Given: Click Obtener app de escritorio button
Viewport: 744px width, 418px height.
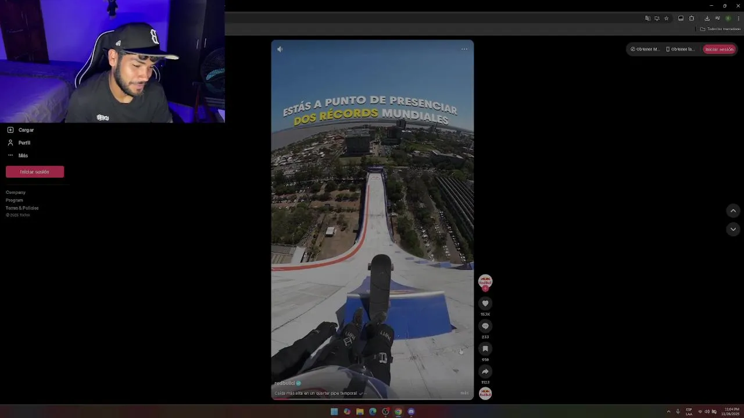Looking at the screenshot, I should [x=645, y=49].
